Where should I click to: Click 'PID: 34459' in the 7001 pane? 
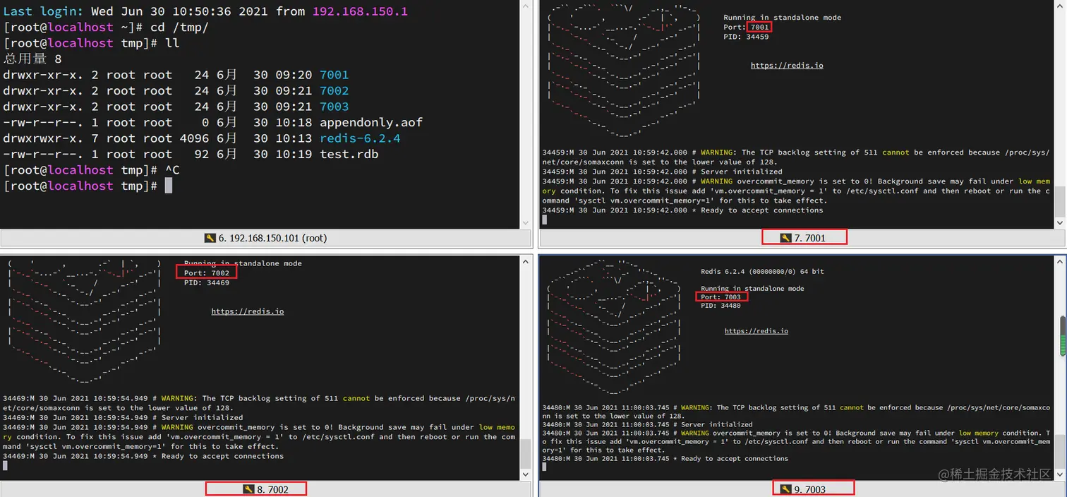746,37
